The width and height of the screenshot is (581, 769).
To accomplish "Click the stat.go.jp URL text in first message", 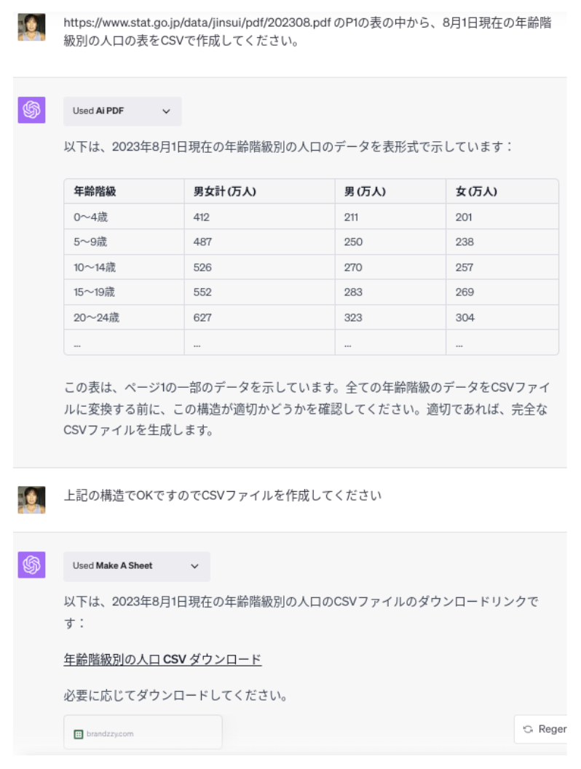I will coord(197,23).
